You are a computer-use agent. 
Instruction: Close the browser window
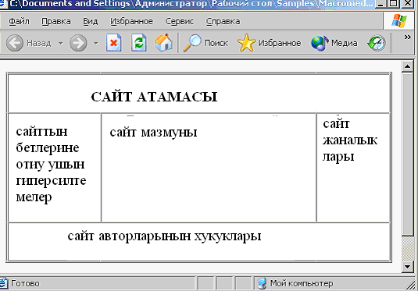coord(408,4)
